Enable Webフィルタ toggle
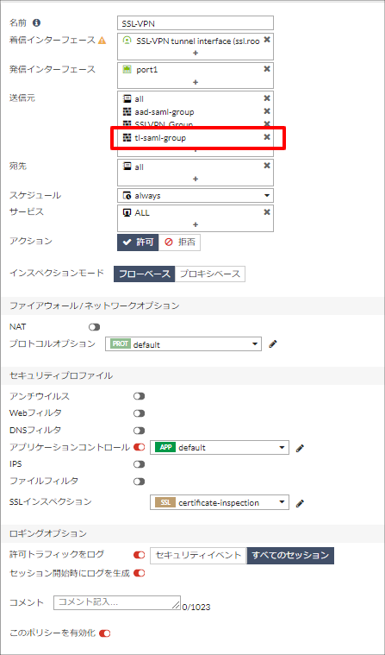The image size is (385, 655). [x=140, y=413]
